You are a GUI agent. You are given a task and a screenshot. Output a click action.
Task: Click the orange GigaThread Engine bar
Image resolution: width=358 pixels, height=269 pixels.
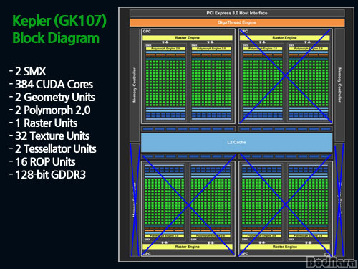[237, 22]
